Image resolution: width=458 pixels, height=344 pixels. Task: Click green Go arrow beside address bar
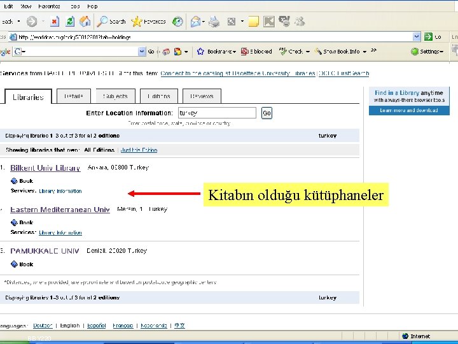pos(428,37)
